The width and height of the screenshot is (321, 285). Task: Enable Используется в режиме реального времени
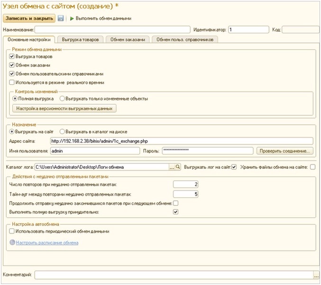tap(11, 82)
